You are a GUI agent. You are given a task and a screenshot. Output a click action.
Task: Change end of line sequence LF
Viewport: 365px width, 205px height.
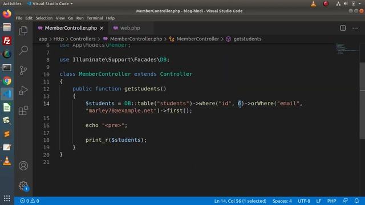click(319, 201)
